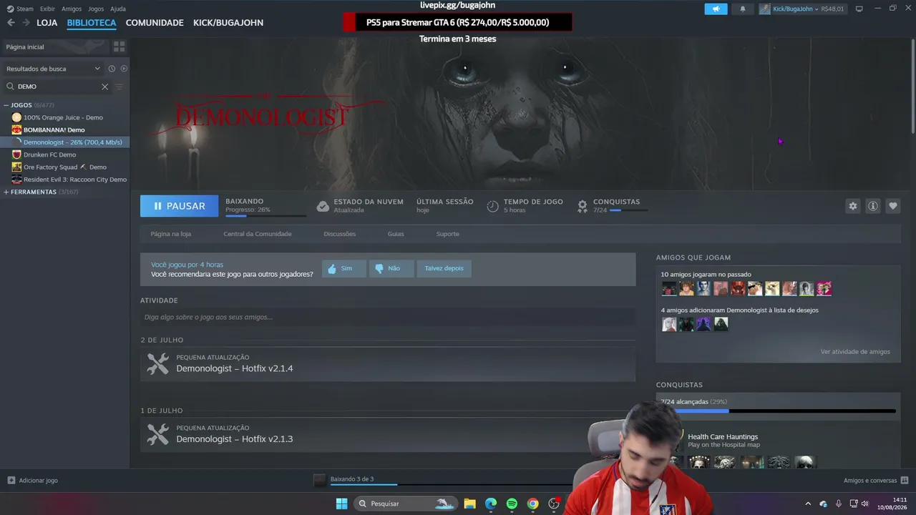Click the thumbs-up Sim recommendation
Image resolution: width=916 pixels, height=515 pixels.
(344, 268)
